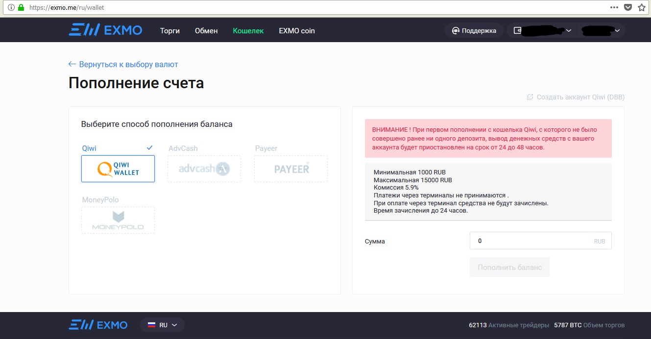Go to the Обмен section

[x=206, y=30]
